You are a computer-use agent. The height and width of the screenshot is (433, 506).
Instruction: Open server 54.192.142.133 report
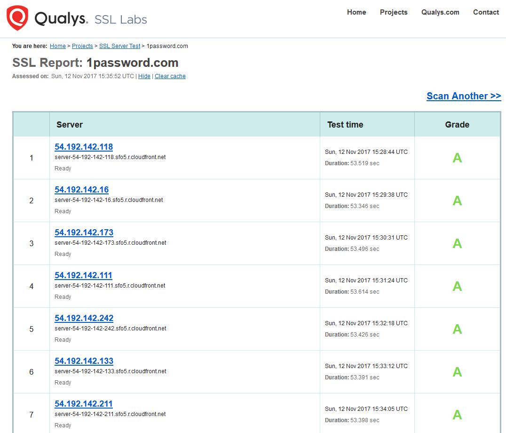[84, 361]
